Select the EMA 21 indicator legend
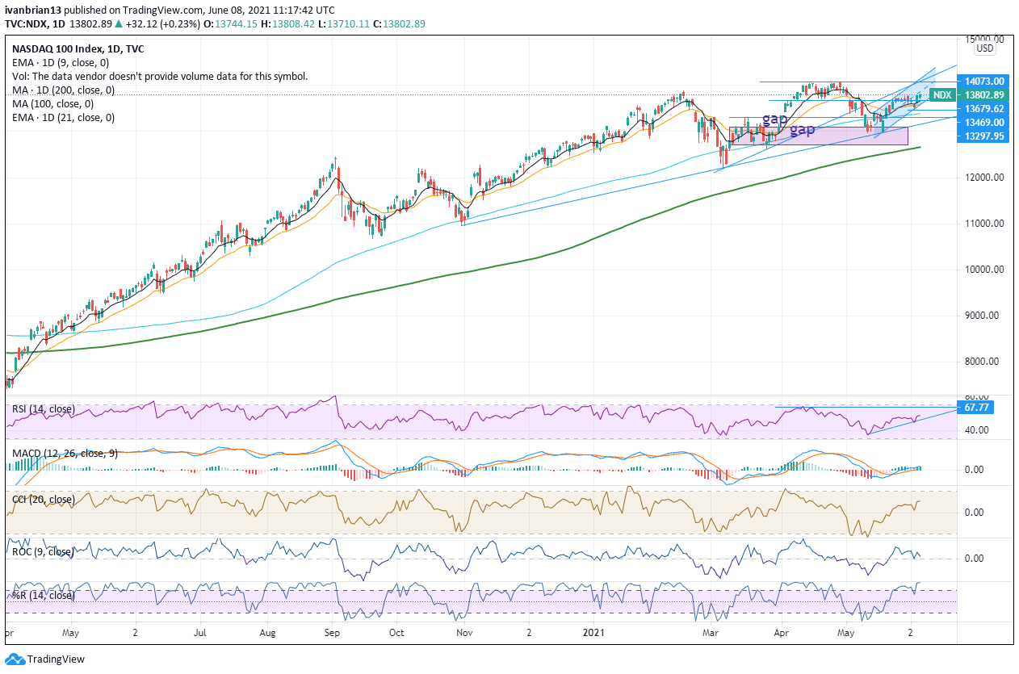The height and width of the screenshot is (674, 1019). (x=63, y=118)
